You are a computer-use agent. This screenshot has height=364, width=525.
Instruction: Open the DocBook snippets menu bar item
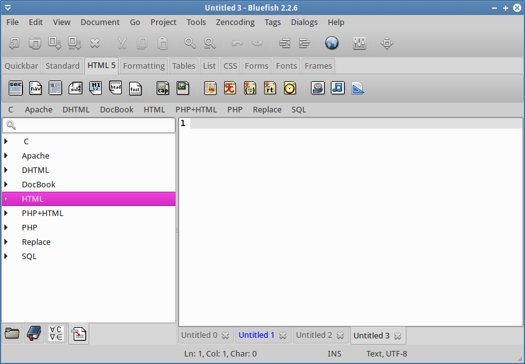[x=117, y=110]
